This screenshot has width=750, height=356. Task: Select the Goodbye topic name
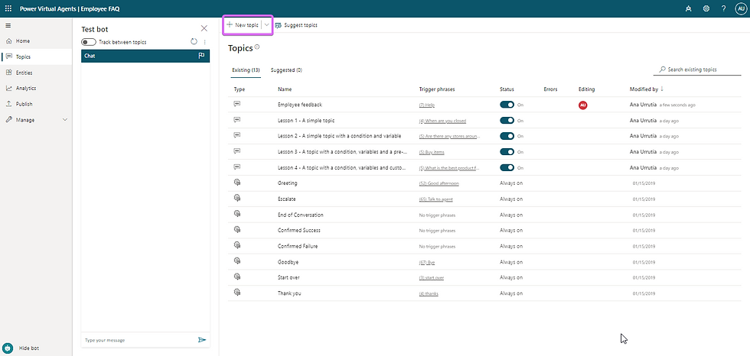[x=289, y=262]
